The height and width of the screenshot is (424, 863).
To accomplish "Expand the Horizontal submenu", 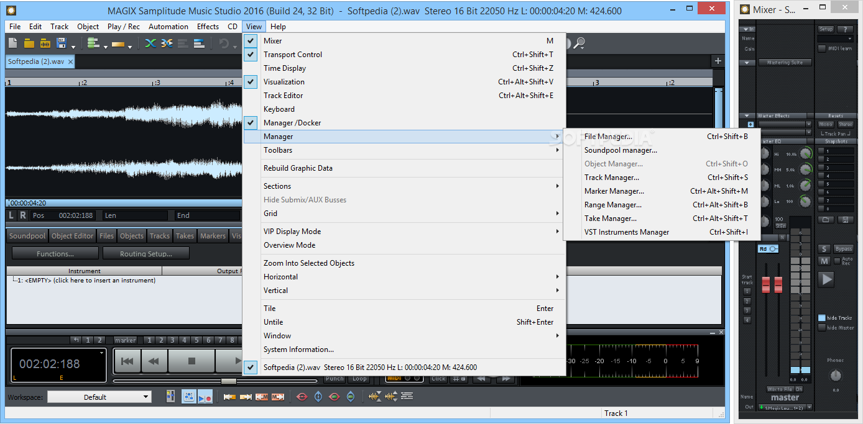I will coord(404,277).
